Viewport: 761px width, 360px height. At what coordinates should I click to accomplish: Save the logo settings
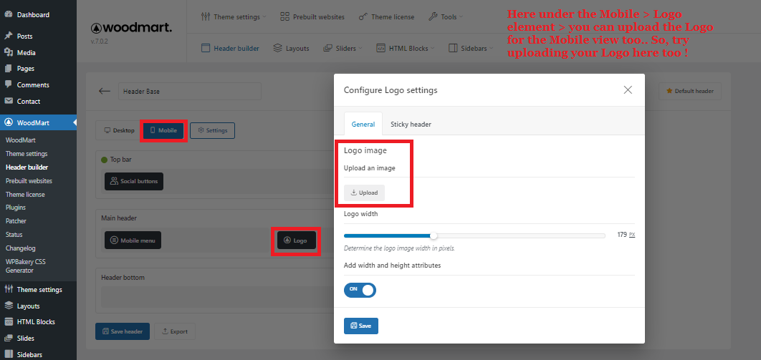[x=361, y=326]
